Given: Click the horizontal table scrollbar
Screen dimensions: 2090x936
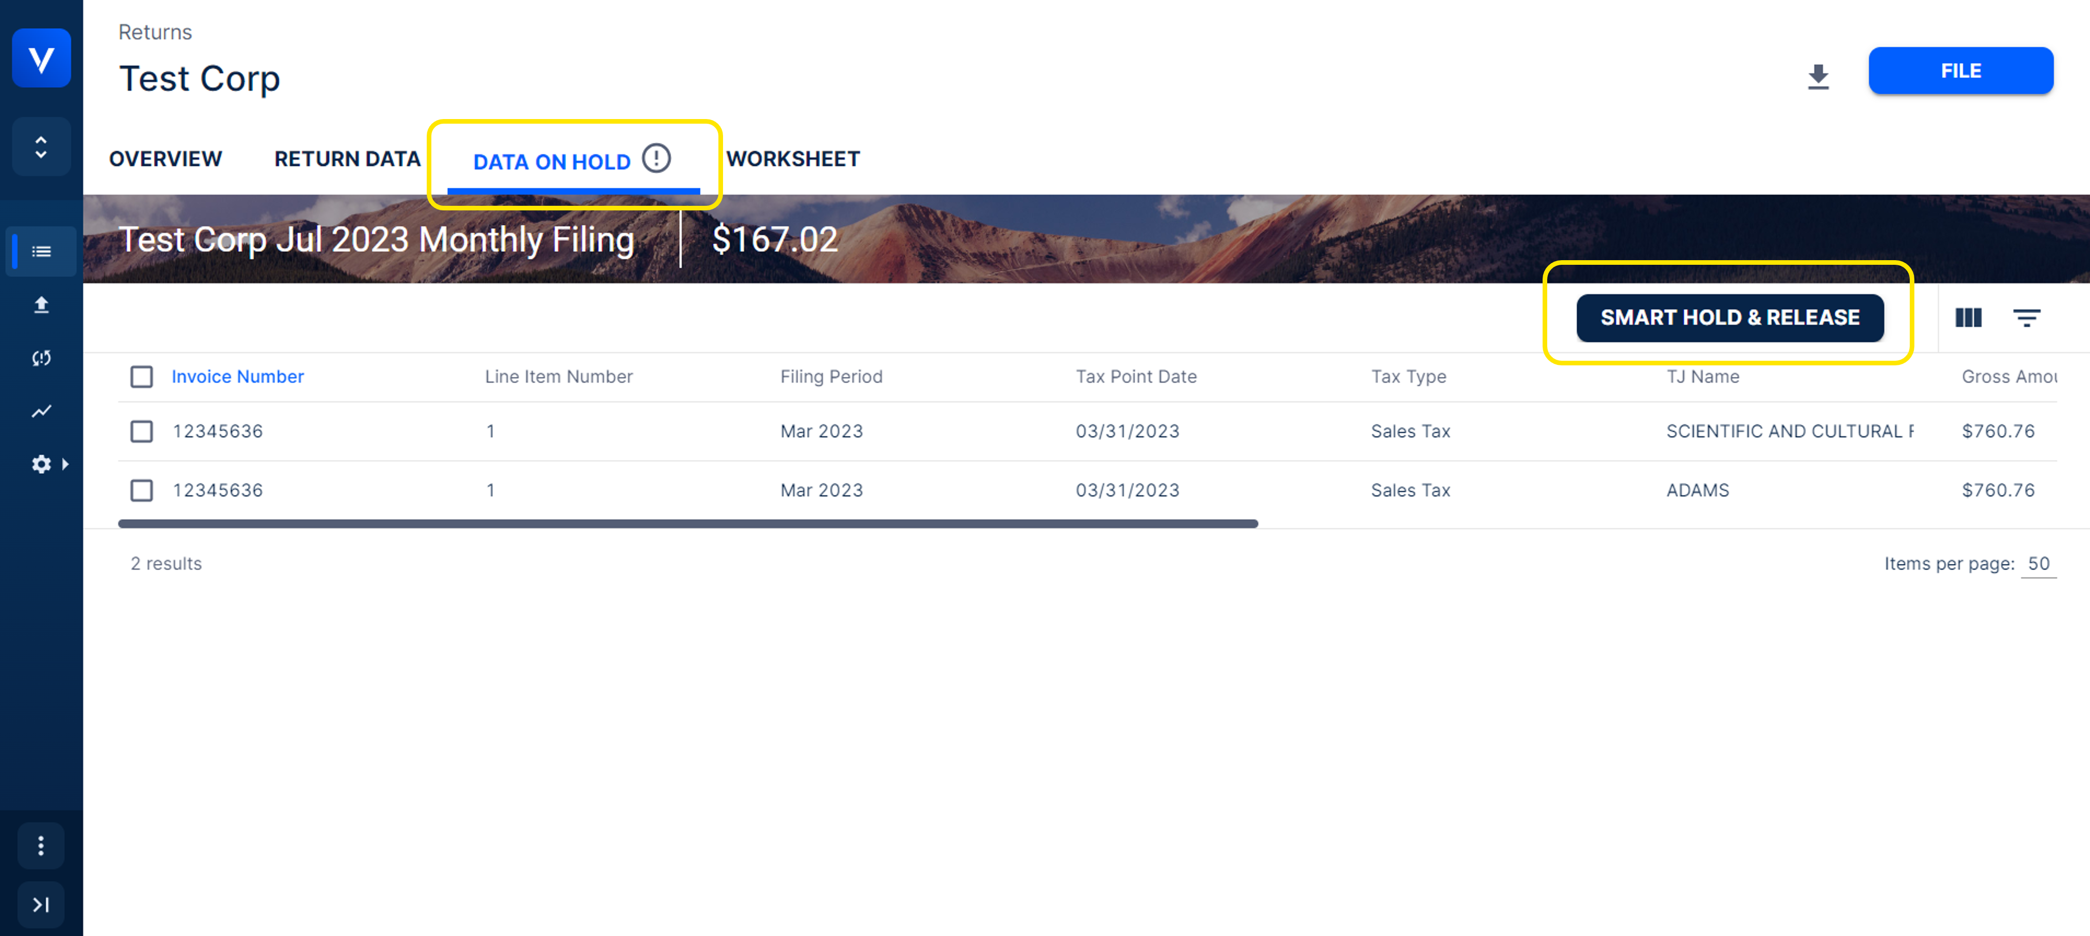Looking at the screenshot, I should [687, 524].
